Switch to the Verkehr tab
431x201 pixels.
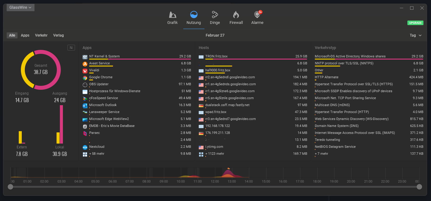(41, 35)
